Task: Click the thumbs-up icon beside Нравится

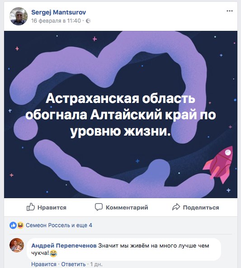Action: coord(31,207)
